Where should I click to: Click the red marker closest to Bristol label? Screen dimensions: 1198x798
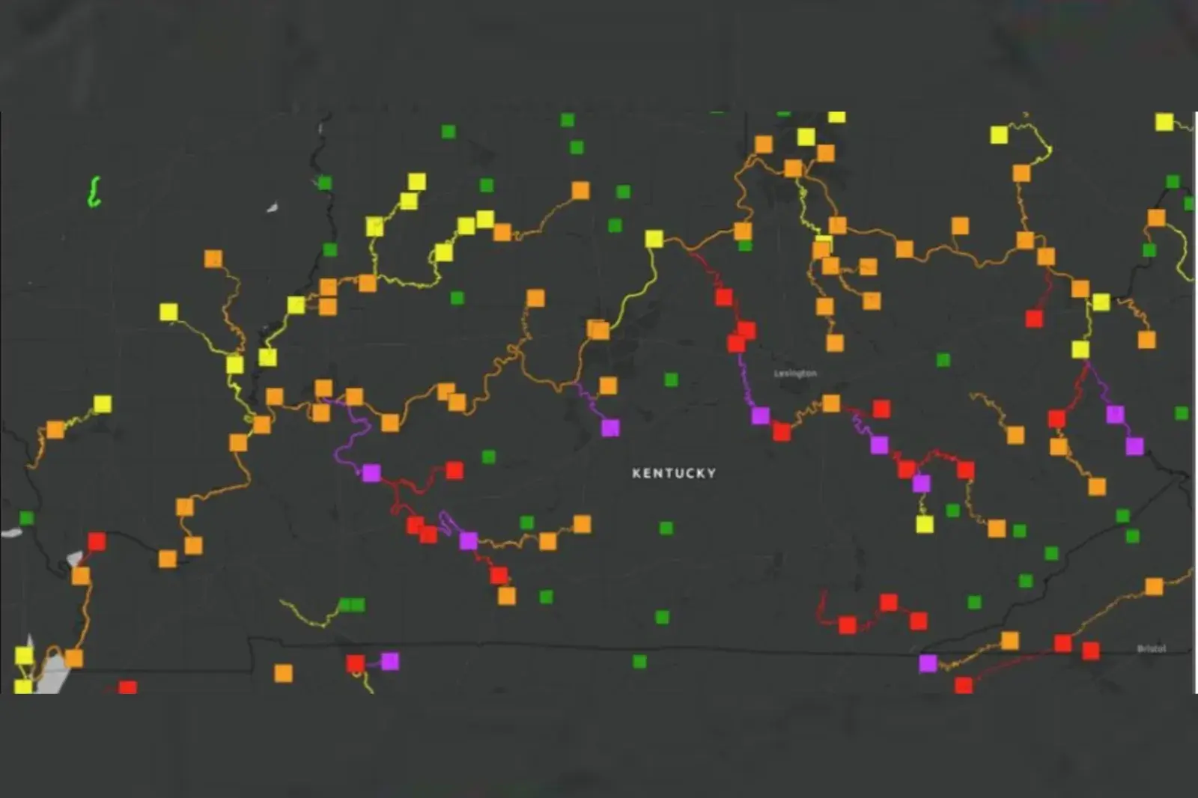tap(1091, 651)
